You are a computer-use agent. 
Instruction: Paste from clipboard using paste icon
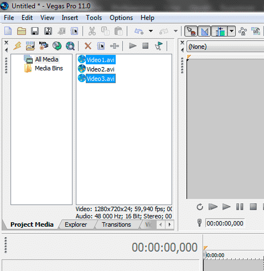(x=118, y=31)
